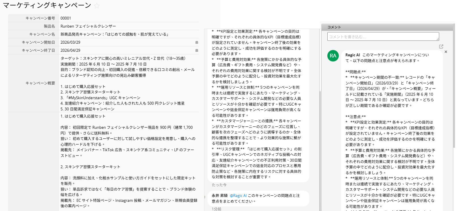Select the キャンペーン番号 value 00001
457x211 pixels.
click(66, 18)
